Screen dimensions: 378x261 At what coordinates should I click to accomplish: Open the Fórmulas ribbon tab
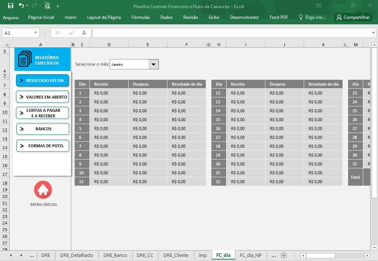point(140,17)
